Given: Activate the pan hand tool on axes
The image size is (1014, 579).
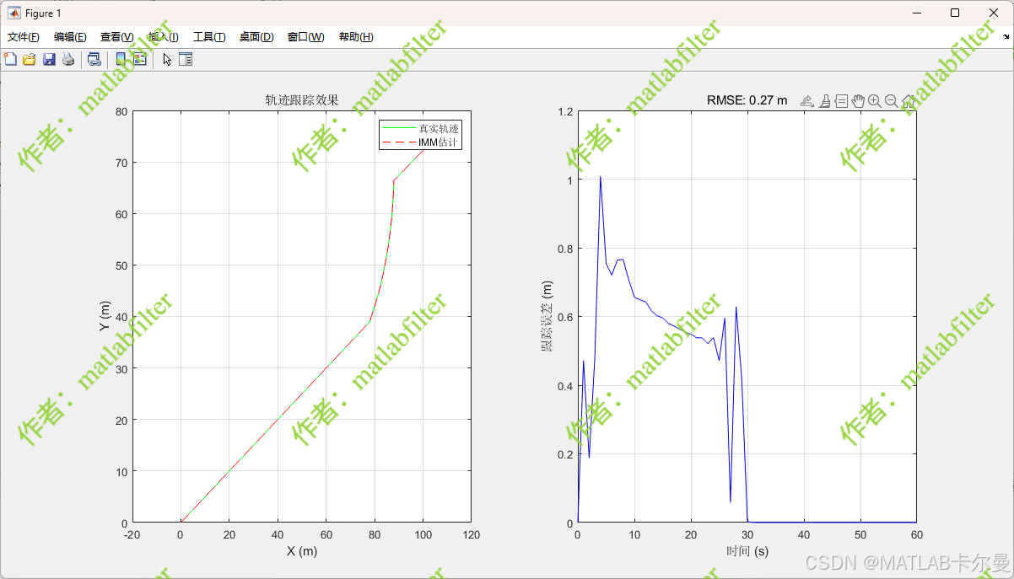Looking at the screenshot, I should click(x=858, y=101).
